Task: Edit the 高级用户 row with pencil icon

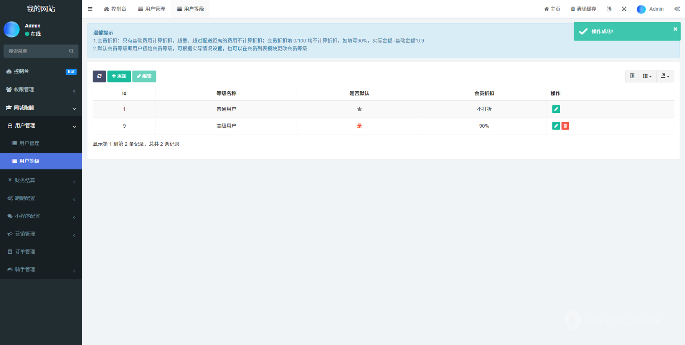Action: (x=556, y=126)
